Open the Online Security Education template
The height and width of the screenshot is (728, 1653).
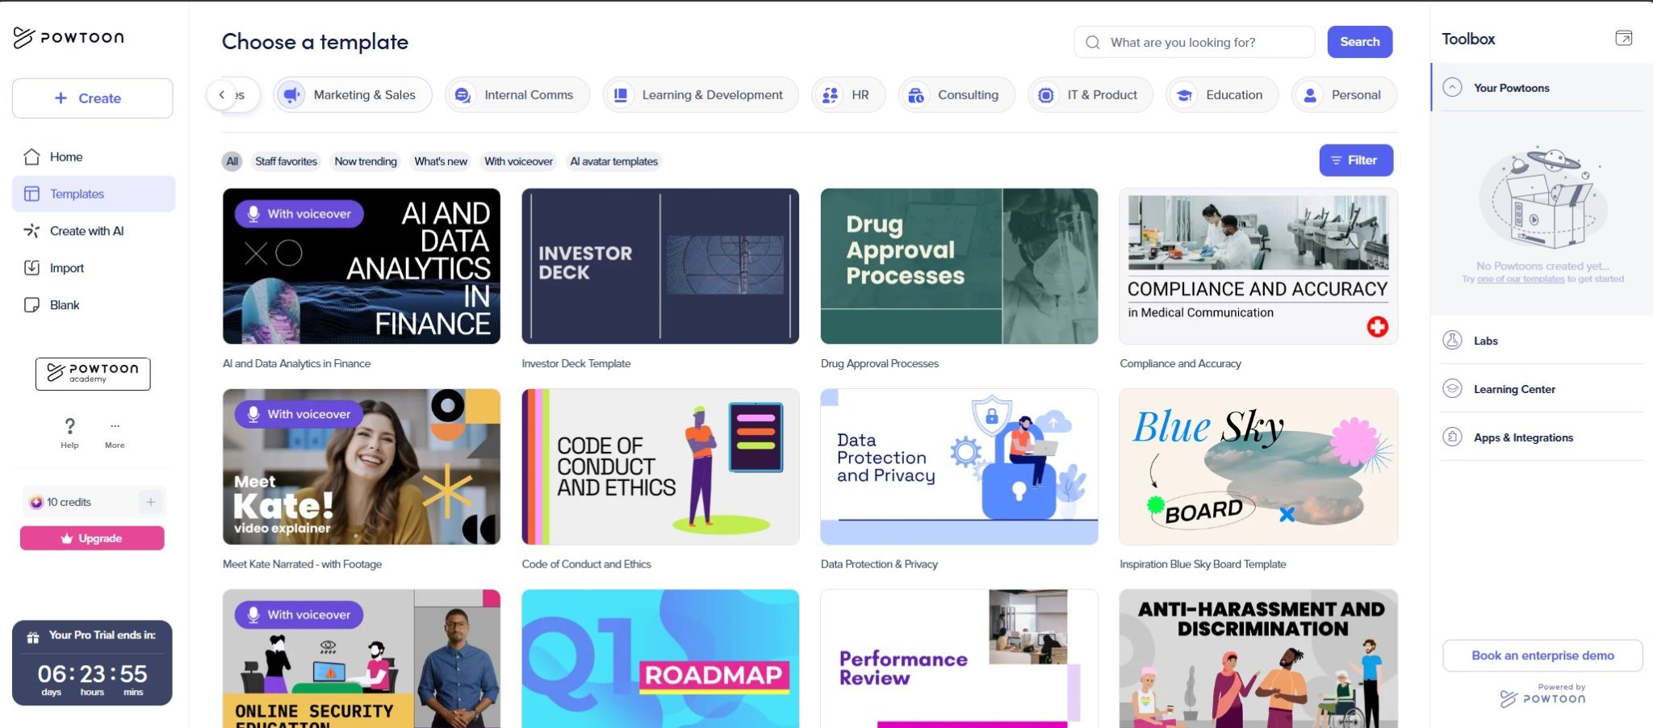pos(362,659)
